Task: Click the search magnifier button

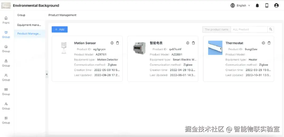Action: [x=271, y=29]
